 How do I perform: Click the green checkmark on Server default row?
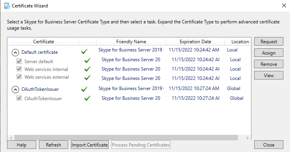tap(87, 60)
